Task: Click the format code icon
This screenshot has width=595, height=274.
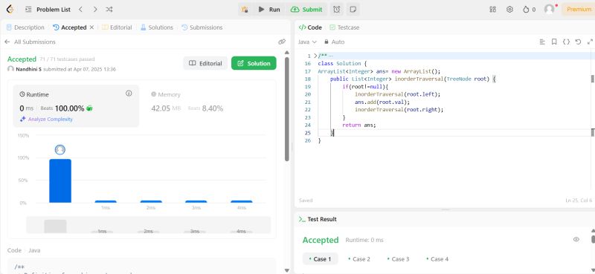Action: pos(542,42)
